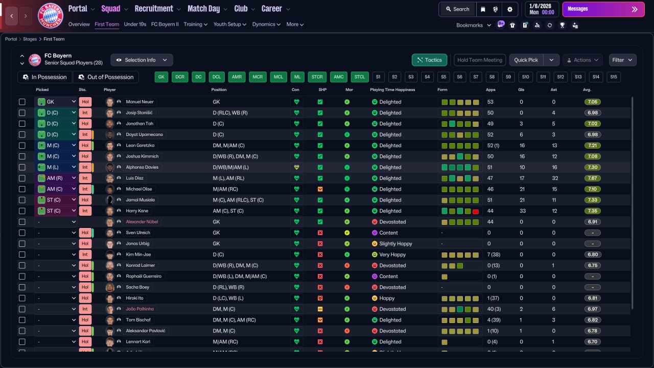Viewport: 654px width, 368px height.
Task: Open the world globe icon
Action: [x=495, y=9]
